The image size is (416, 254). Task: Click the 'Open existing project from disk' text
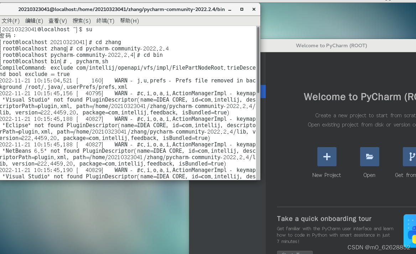coord(362,125)
